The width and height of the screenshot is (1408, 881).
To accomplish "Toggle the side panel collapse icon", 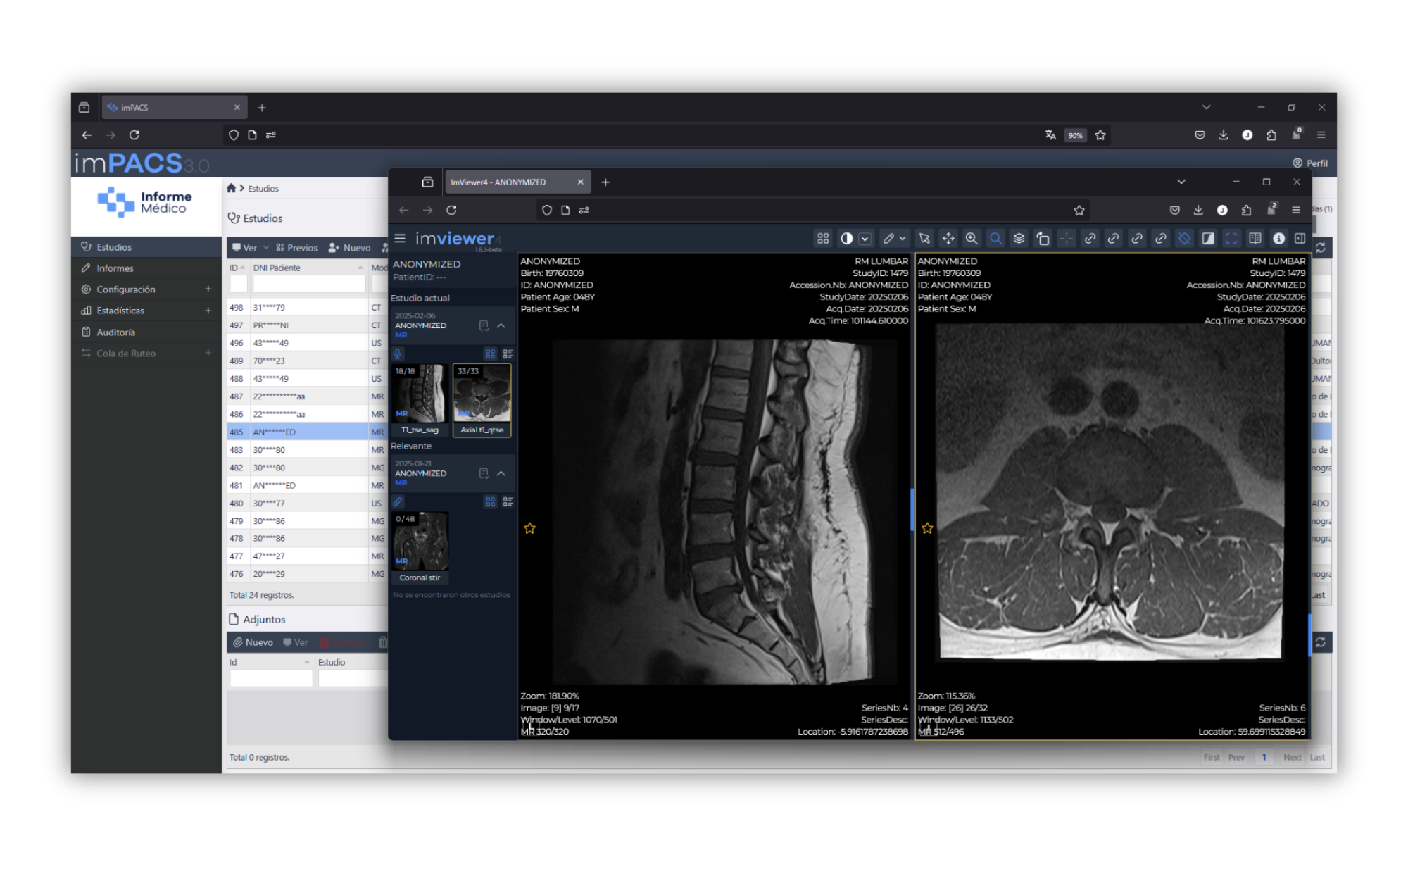I will coord(1300,239).
